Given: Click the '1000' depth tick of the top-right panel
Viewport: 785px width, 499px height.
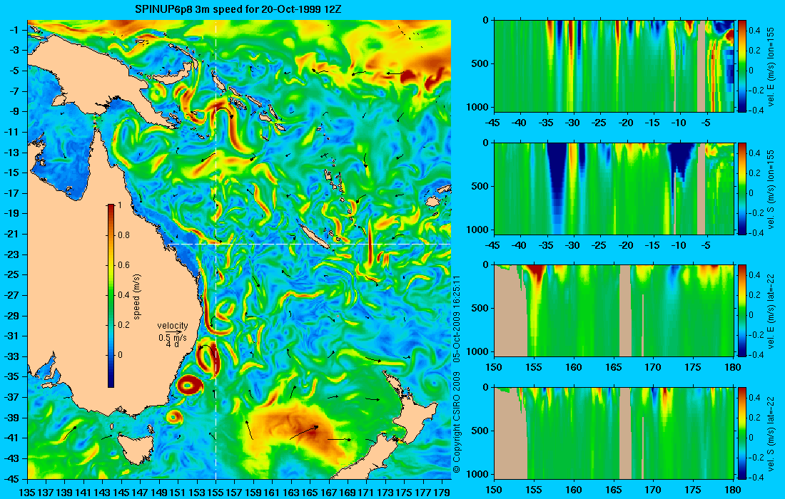Looking at the screenshot, I should 479,107.
